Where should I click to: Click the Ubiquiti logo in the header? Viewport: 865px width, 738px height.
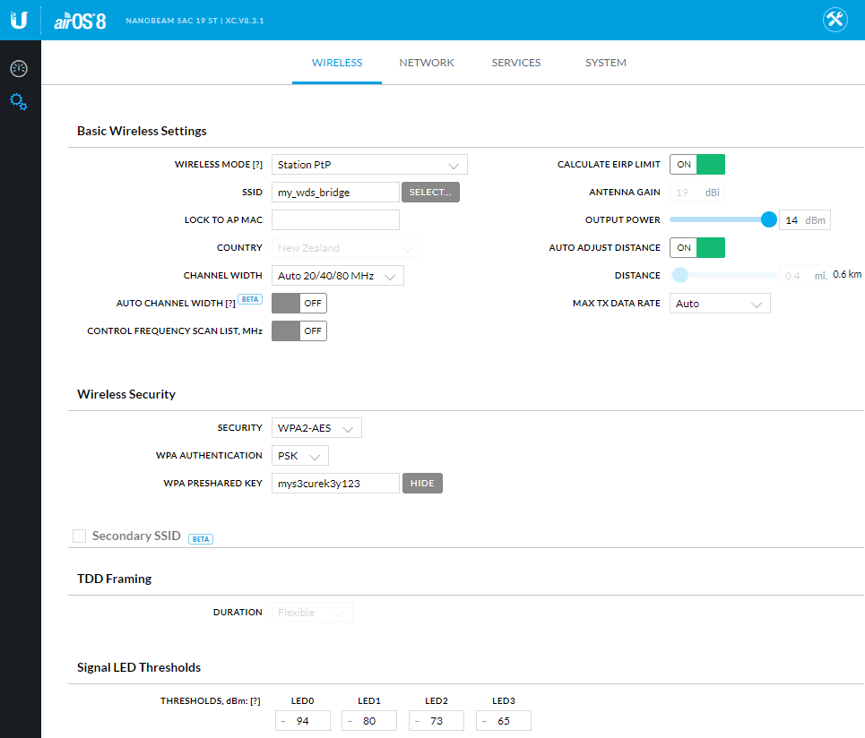pos(19,19)
